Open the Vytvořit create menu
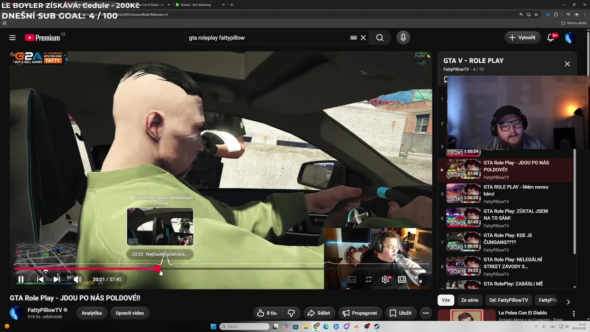 pyautogui.click(x=523, y=38)
